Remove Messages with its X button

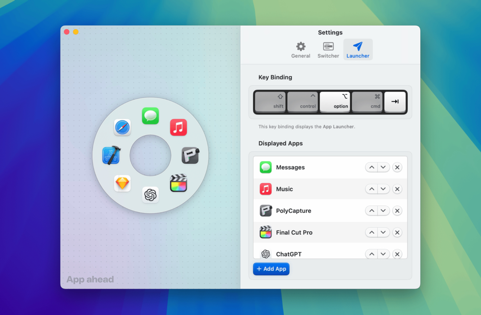tap(397, 167)
